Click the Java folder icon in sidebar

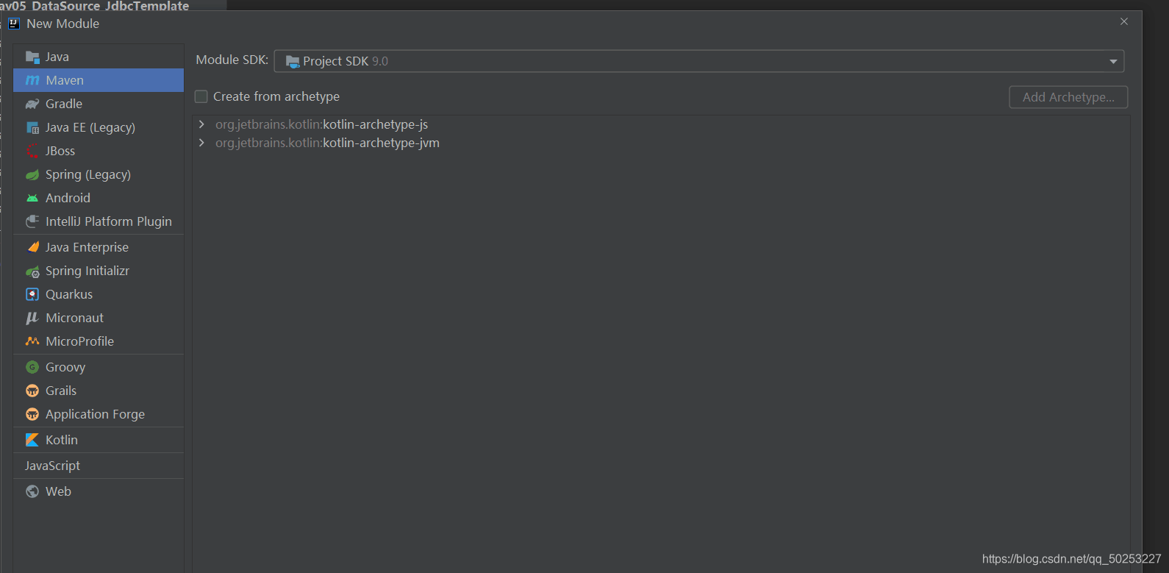click(32, 57)
